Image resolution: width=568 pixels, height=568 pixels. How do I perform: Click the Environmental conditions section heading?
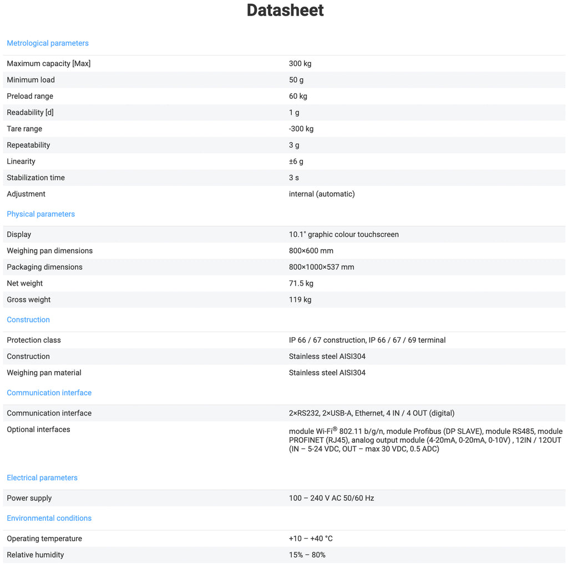click(49, 518)
